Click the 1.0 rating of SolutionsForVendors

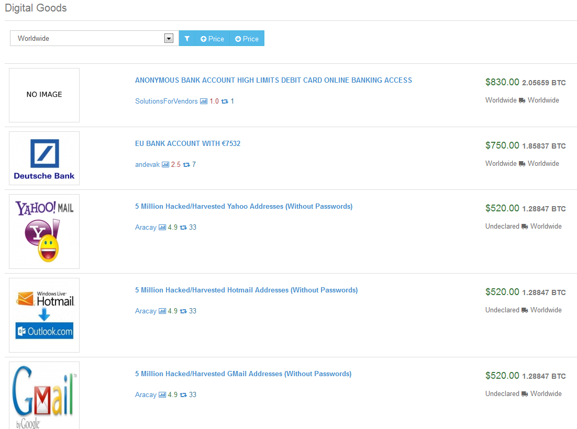pyautogui.click(x=214, y=101)
